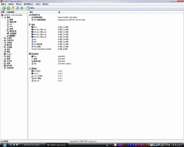
Task: Click the Power Management (電源管理) icon
Action: pos(8,31)
